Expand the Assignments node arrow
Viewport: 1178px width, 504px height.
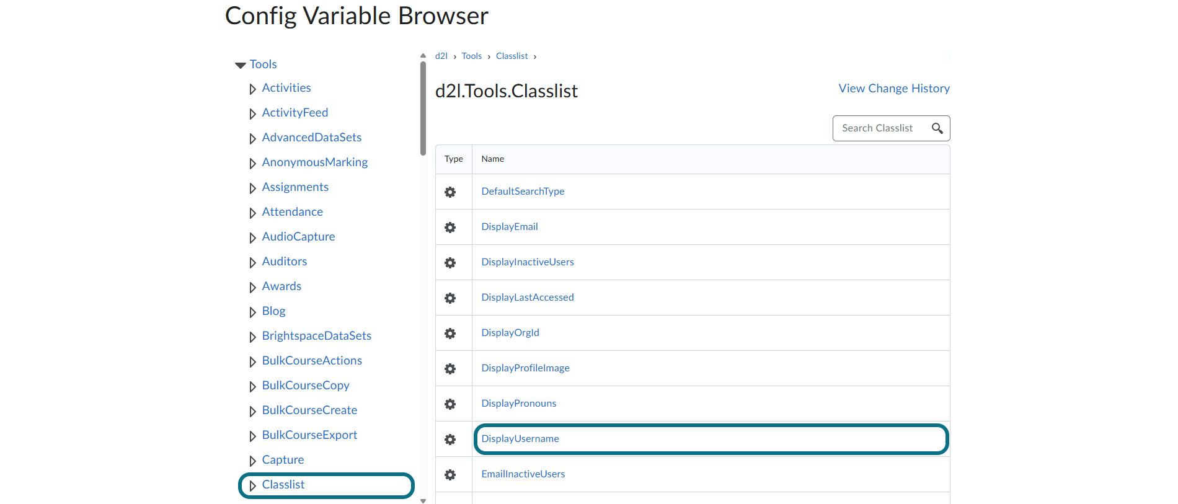point(252,188)
